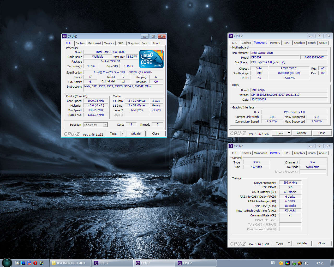Click the Rated FSB value '1333.17 MHz'
This screenshot has width=334, height=267.
(x=96, y=115)
